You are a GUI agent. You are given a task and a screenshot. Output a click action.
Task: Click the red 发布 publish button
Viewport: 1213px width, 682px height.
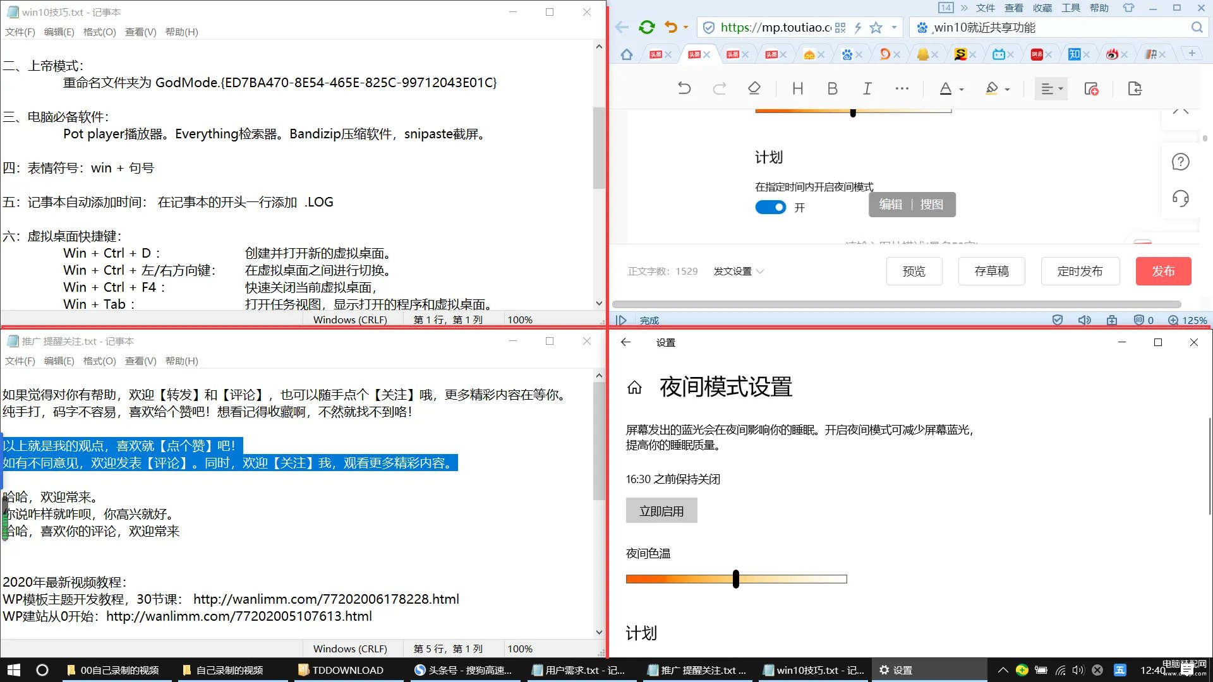coord(1163,271)
